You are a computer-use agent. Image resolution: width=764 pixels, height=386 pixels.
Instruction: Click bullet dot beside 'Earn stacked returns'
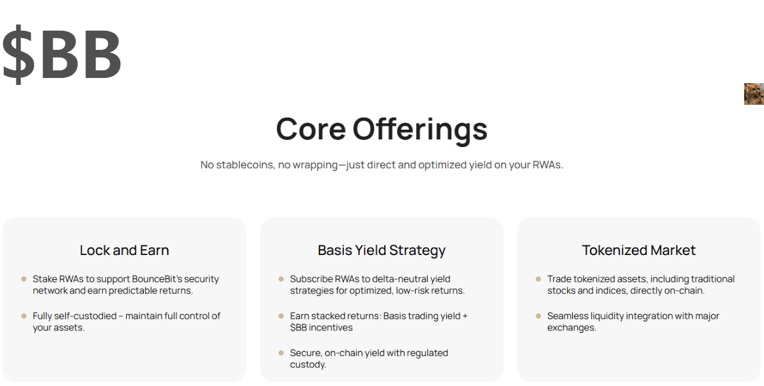pyautogui.click(x=281, y=316)
